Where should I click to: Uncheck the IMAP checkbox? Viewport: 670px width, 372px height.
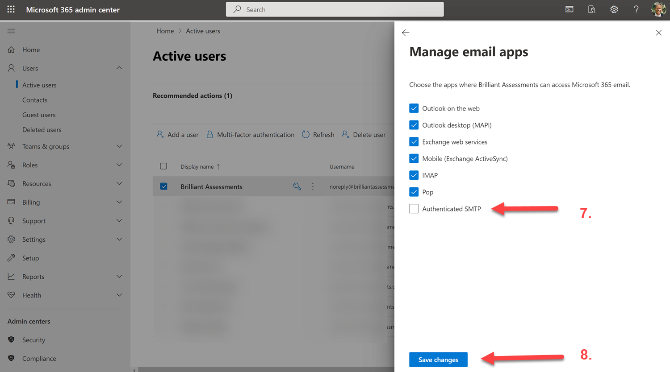(414, 175)
